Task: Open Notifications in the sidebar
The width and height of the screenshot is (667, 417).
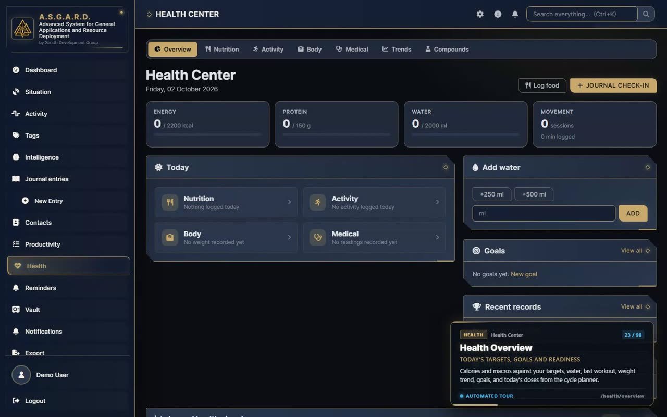Action: coord(68,332)
